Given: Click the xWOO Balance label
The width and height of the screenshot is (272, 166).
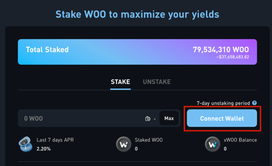Looking at the screenshot, I should tap(240, 140).
